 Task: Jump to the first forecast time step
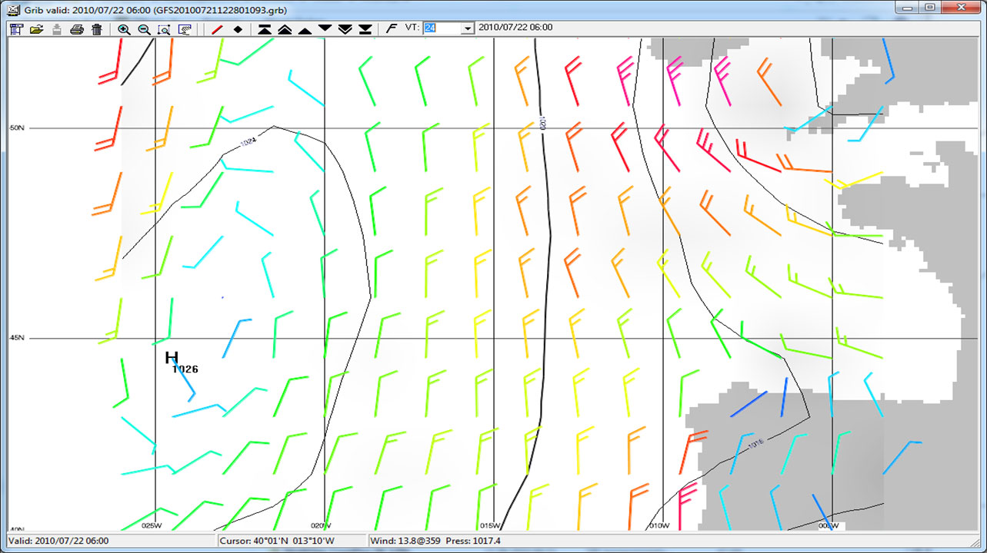click(x=265, y=29)
